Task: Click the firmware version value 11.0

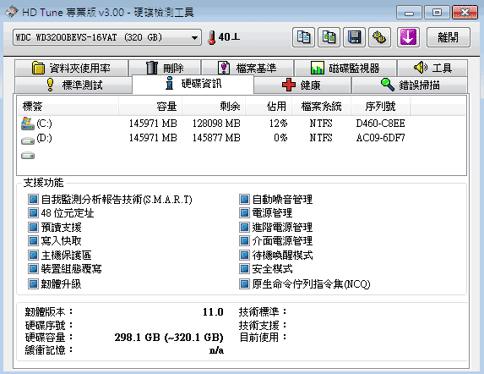Action: (x=213, y=312)
